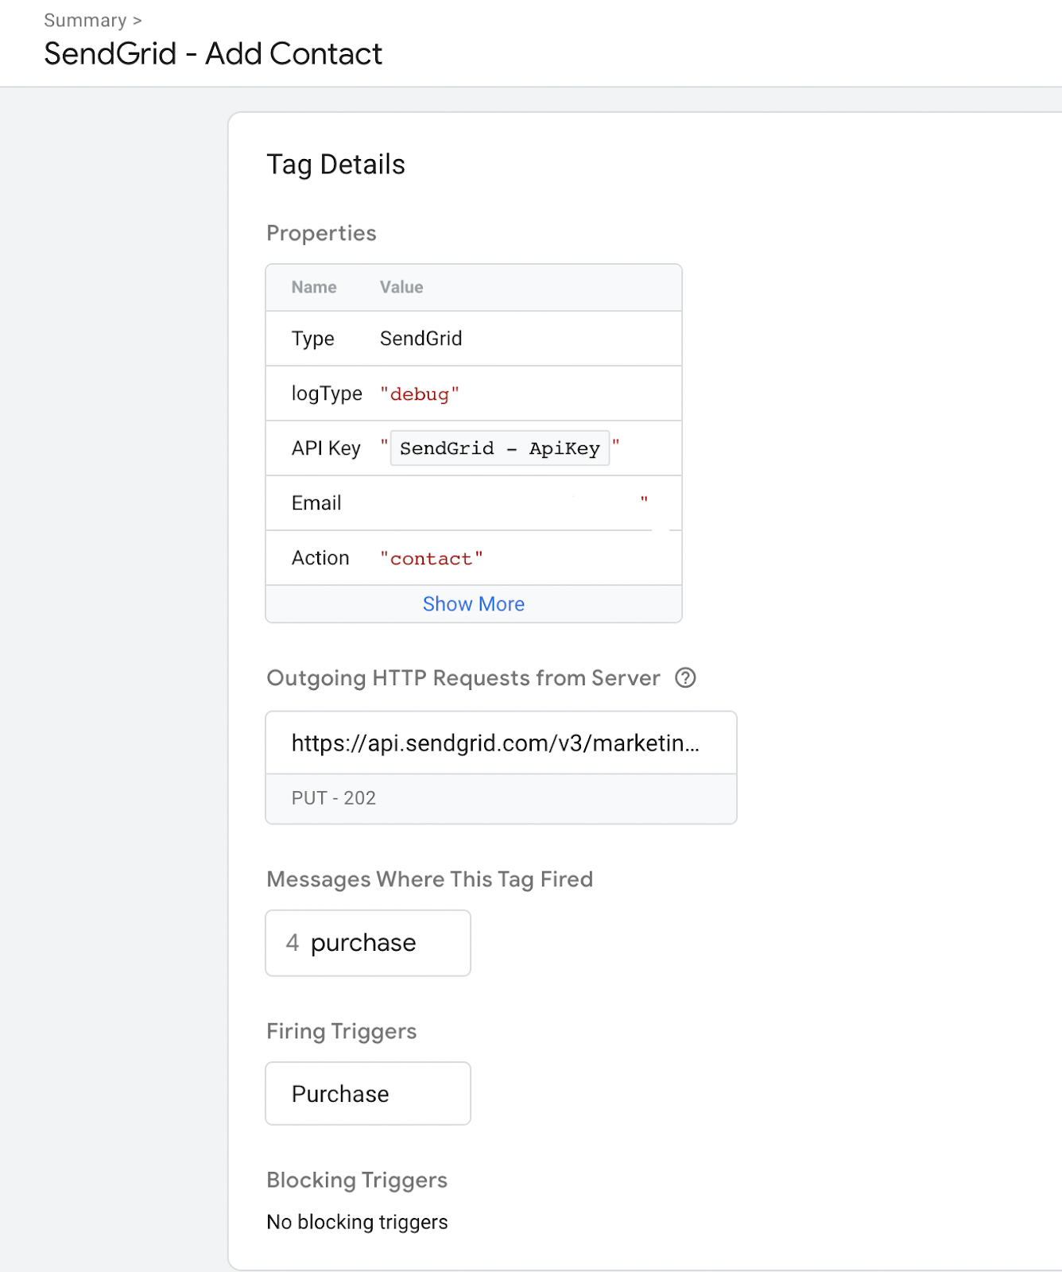1062x1272 pixels.
Task: Open the api.sendgrid.com outgoing request card
Action: pos(501,767)
